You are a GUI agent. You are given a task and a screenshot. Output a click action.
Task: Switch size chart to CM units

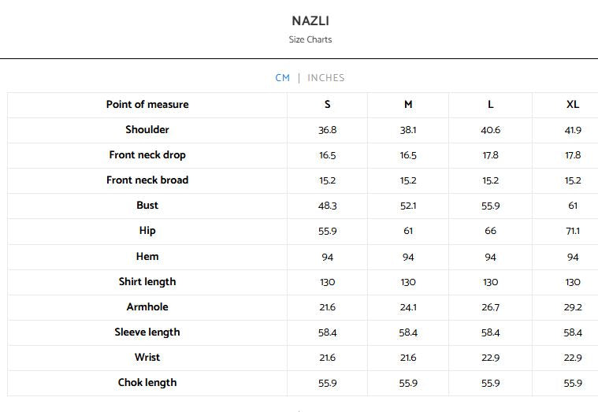[x=283, y=78]
